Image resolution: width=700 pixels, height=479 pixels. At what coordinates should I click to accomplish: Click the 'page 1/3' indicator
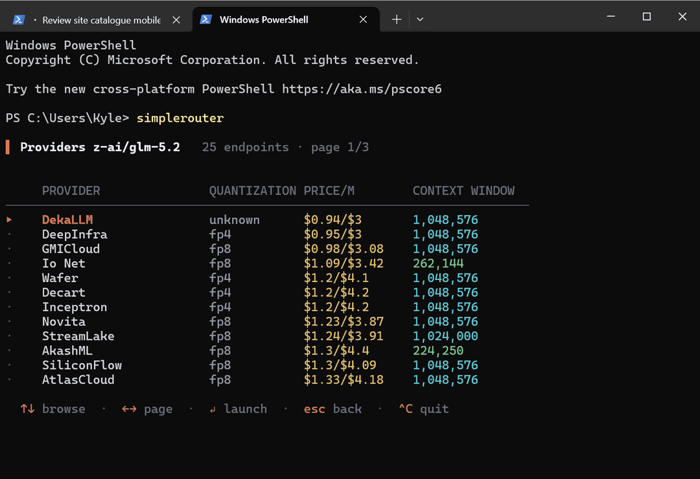click(340, 147)
